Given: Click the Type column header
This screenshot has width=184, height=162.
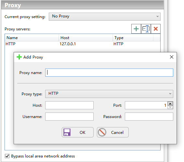Looking at the screenshot, I should click(x=133, y=38).
